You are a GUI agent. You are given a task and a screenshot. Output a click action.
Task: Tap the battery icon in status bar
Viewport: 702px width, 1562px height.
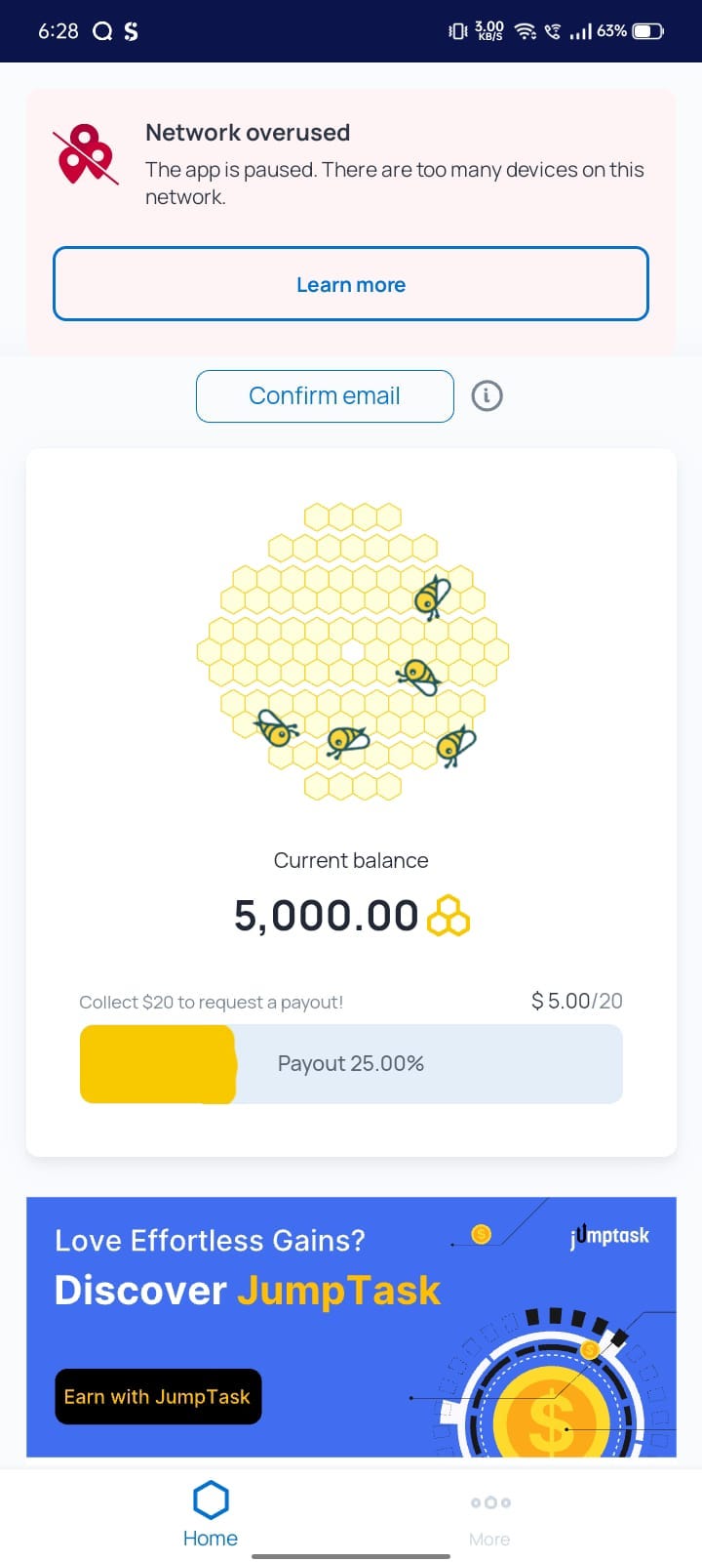(648, 31)
